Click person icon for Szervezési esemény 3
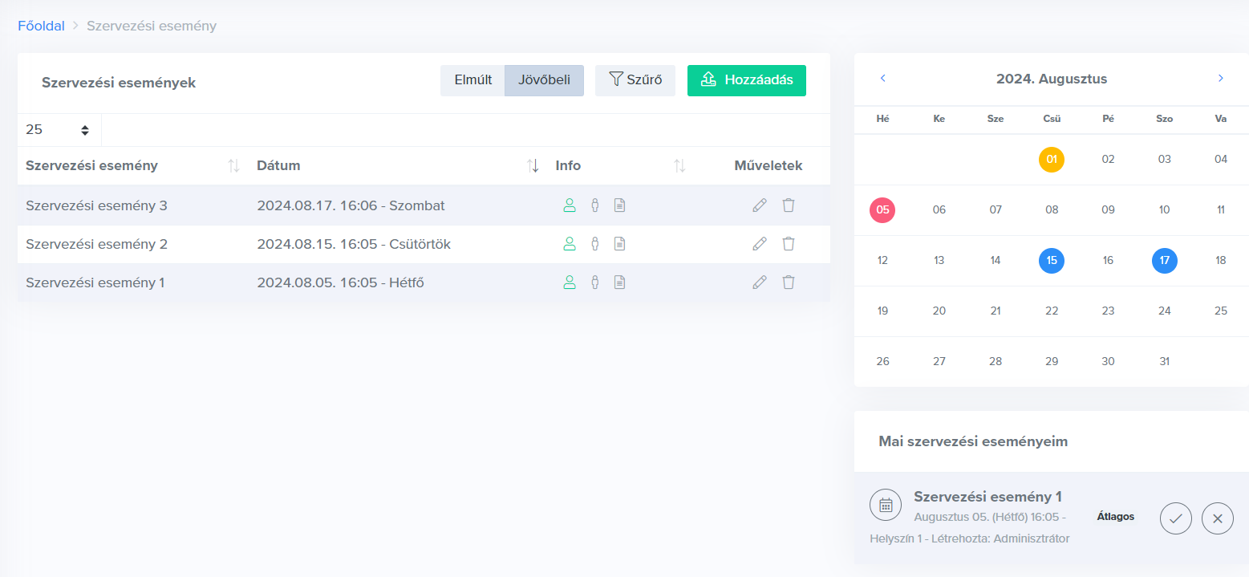Viewport: 1249px width, 577px height. click(x=570, y=205)
